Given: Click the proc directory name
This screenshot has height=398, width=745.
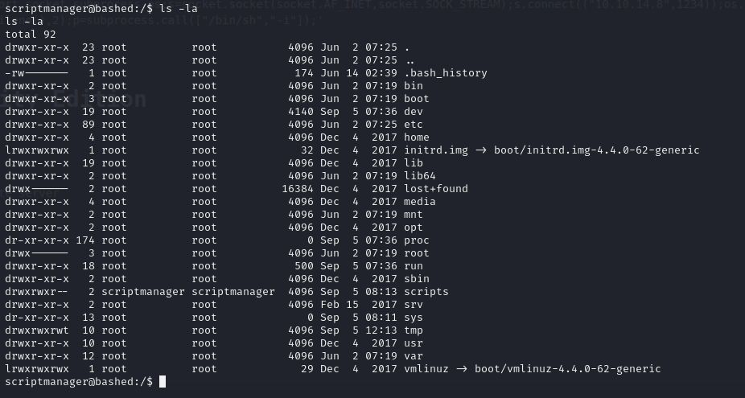Looking at the screenshot, I should pos(416,240).
